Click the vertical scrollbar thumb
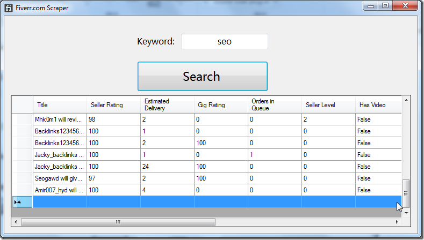 tap(406, 193)
